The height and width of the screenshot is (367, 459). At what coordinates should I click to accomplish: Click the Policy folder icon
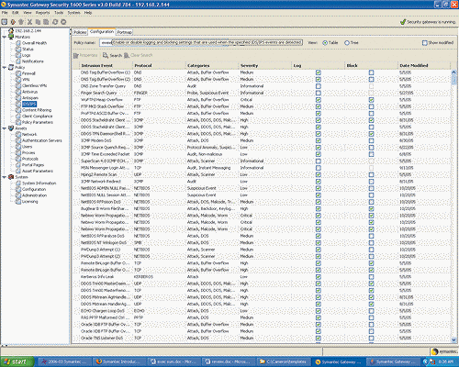(11, 67)
